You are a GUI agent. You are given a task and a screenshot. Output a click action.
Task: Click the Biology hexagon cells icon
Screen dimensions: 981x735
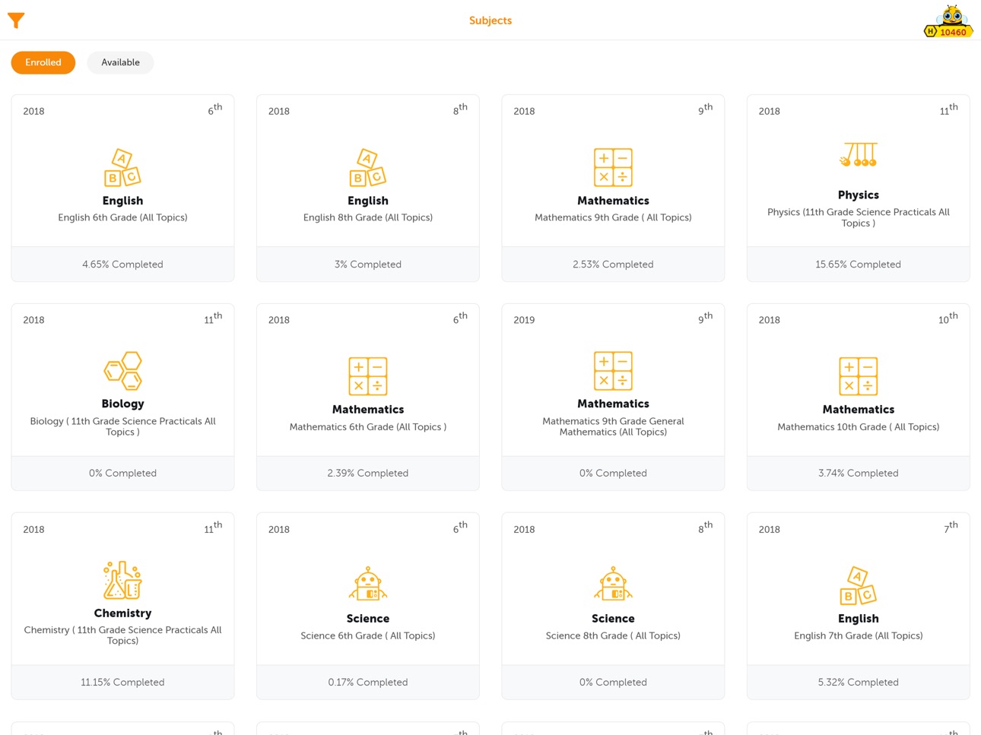[x=122, y=371]
